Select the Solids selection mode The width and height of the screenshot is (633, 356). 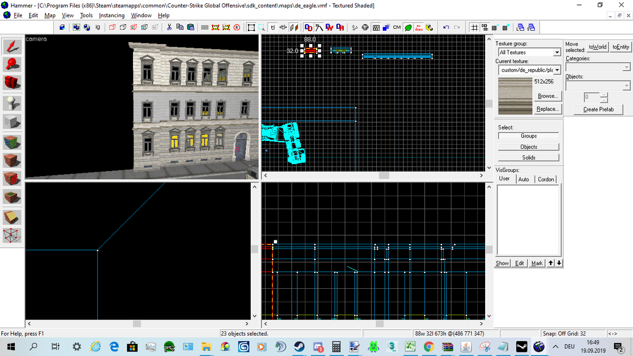click(529, 157)
